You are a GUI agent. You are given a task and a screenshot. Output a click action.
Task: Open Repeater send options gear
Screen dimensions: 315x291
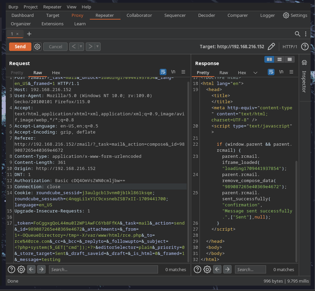37,47
